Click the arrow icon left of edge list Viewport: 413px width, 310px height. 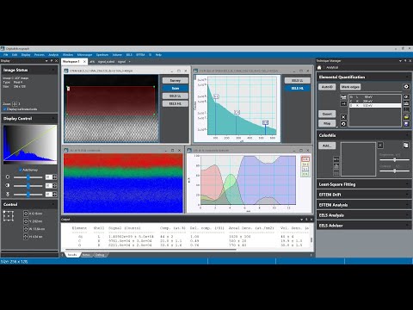click(343, 103)
